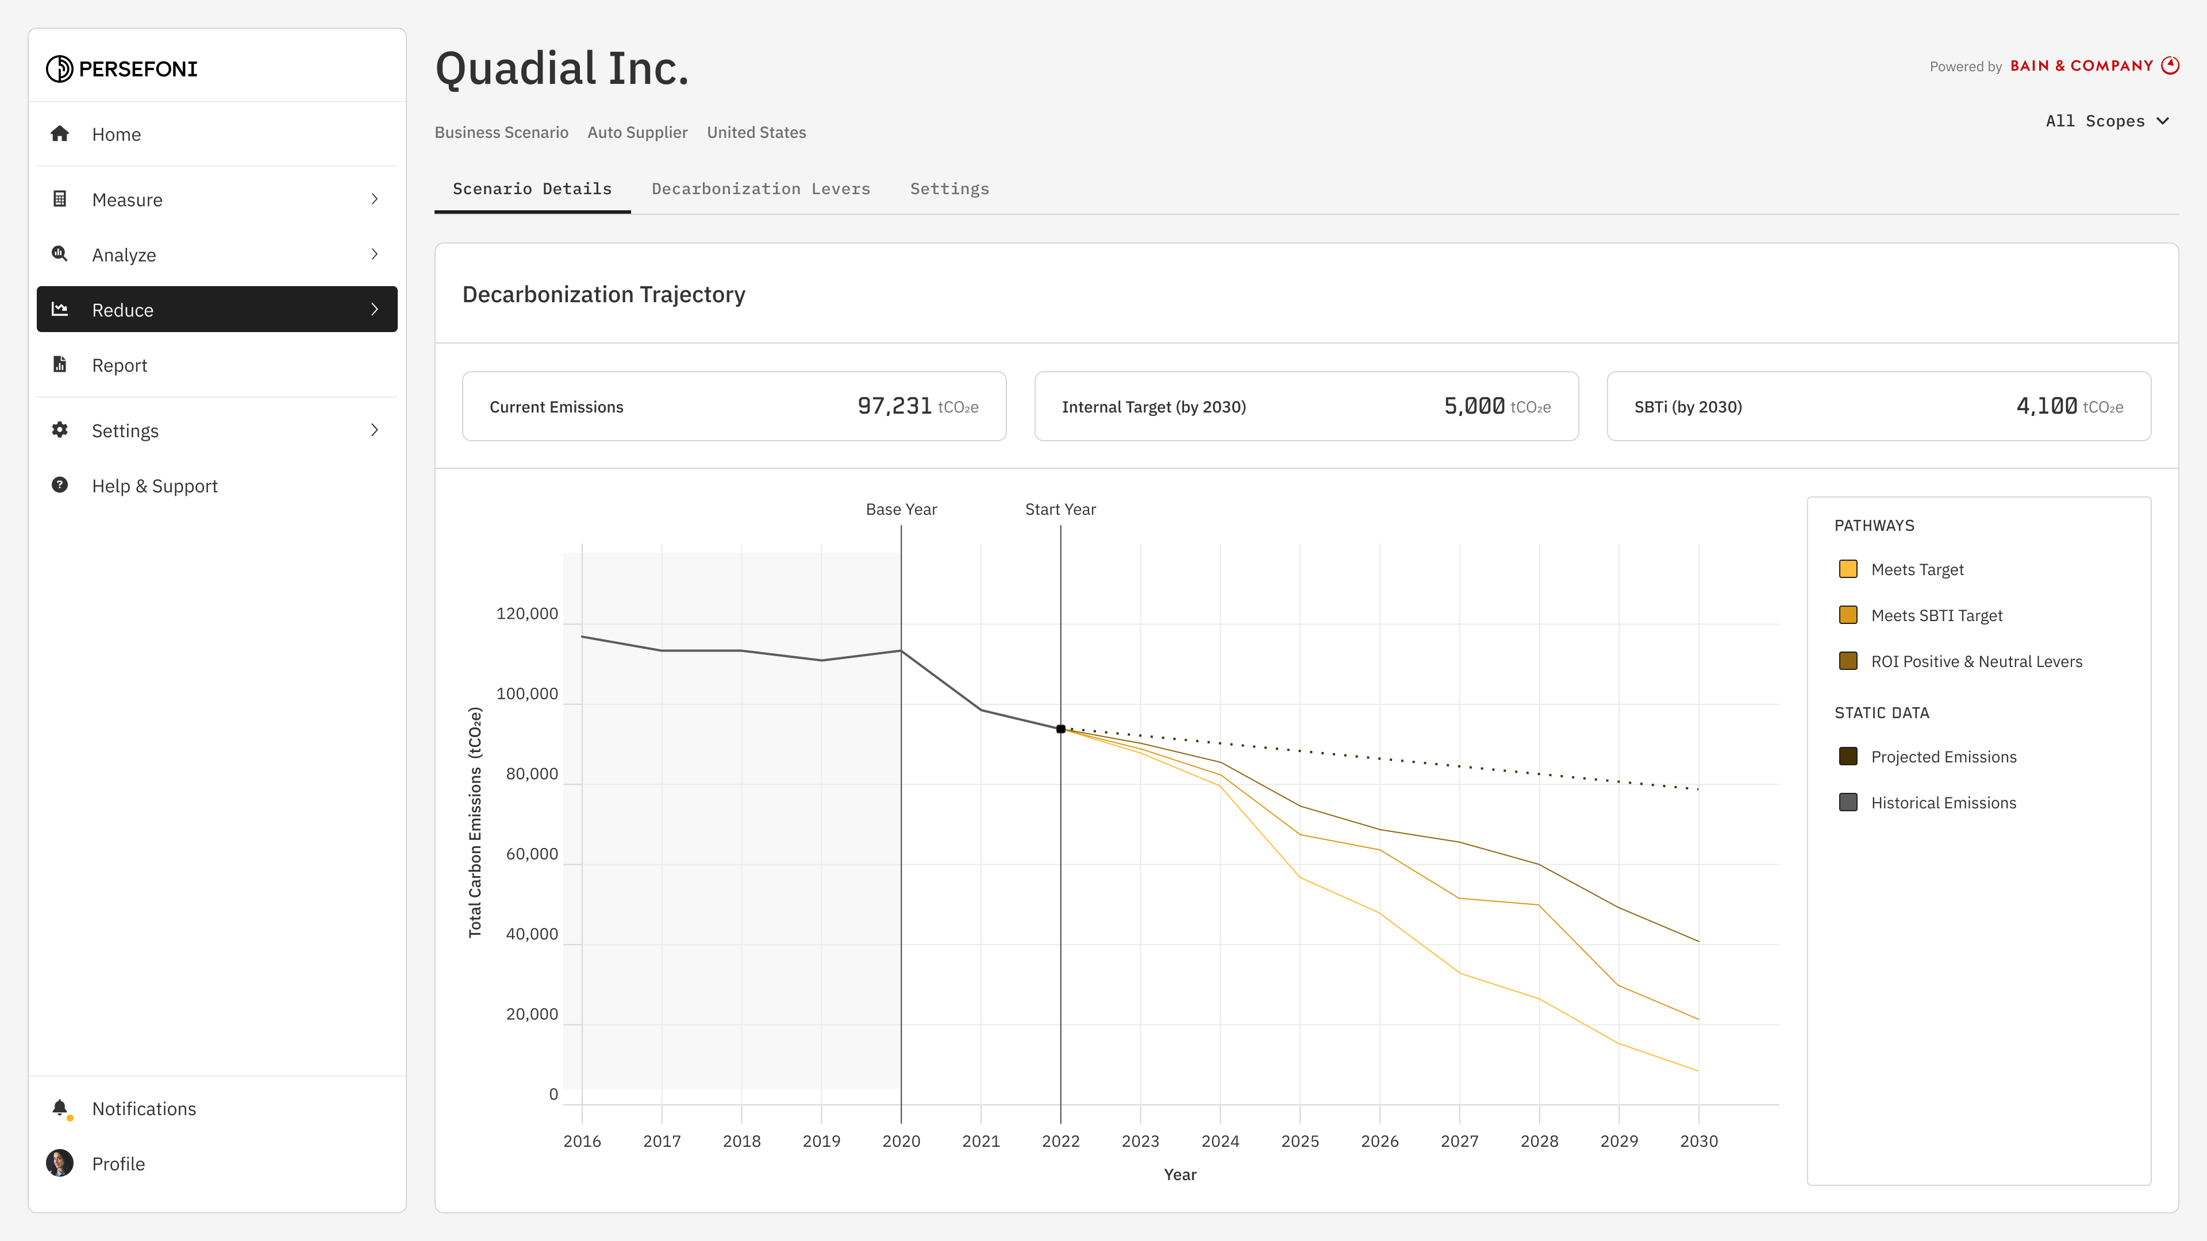Image resolution: width=2207 pixels, height=1241 pixels.
Task: Click the Persefoni logo
Action: click(122, 68)
